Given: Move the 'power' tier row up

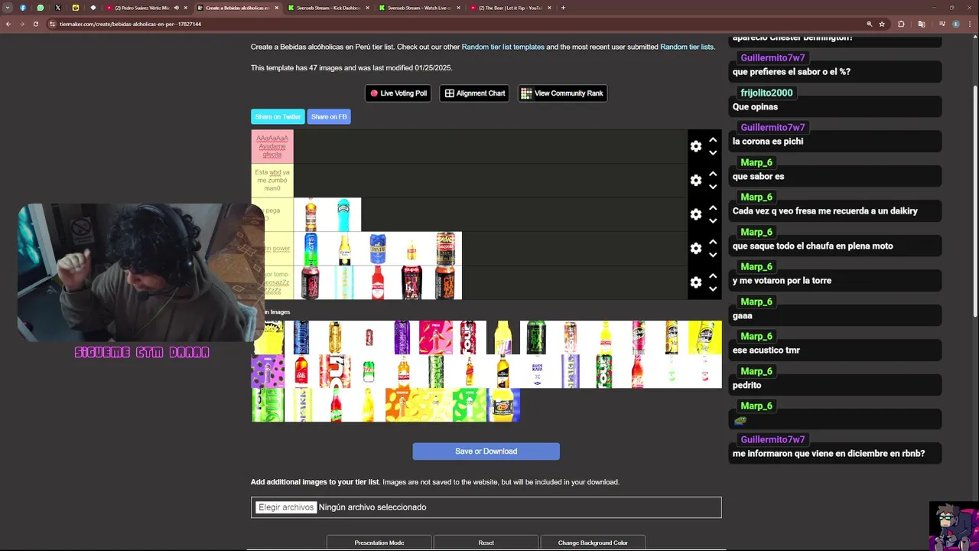Looking at the screenshot, I should point(713,243).
